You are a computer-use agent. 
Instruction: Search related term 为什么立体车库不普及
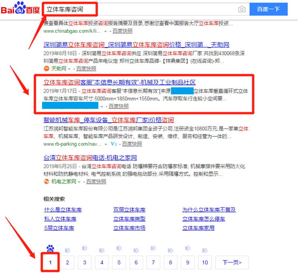209,210
